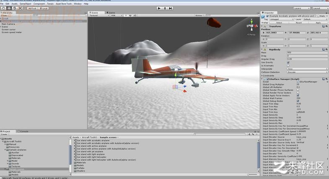Select the Scale transform tool
This screenshot has width=329, height=179.
coord(20,8)
